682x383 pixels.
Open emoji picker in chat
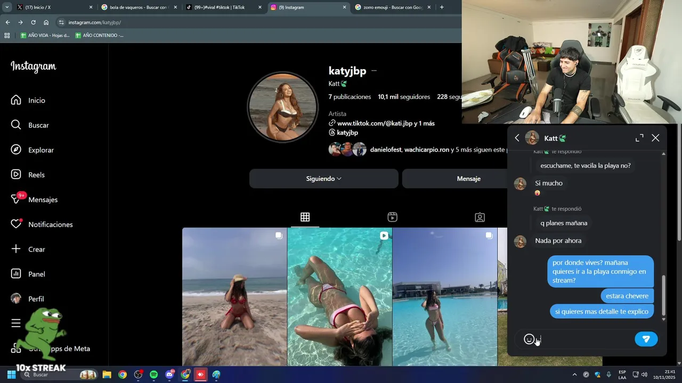tap(529, 339)
